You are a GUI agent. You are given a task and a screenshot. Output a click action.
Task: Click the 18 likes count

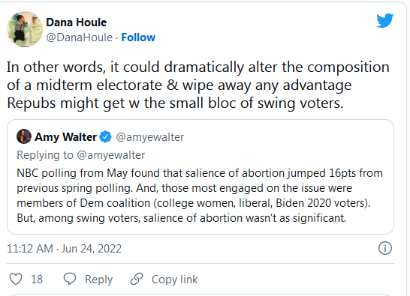[x=37, y=280]
